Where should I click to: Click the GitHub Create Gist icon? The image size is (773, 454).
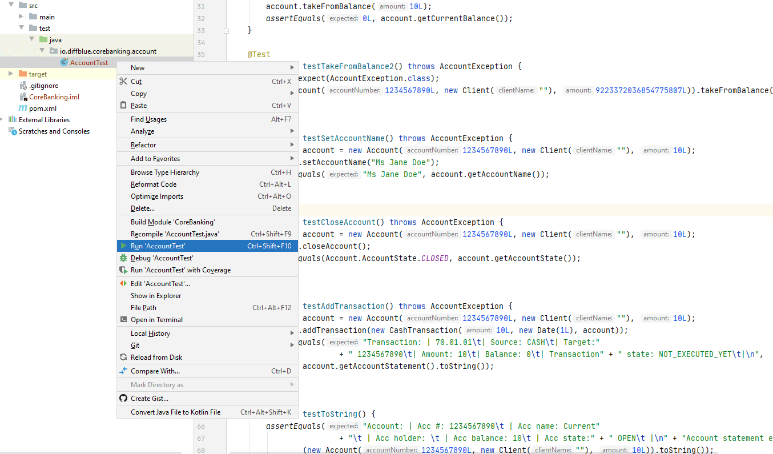(x=123, y=399)
